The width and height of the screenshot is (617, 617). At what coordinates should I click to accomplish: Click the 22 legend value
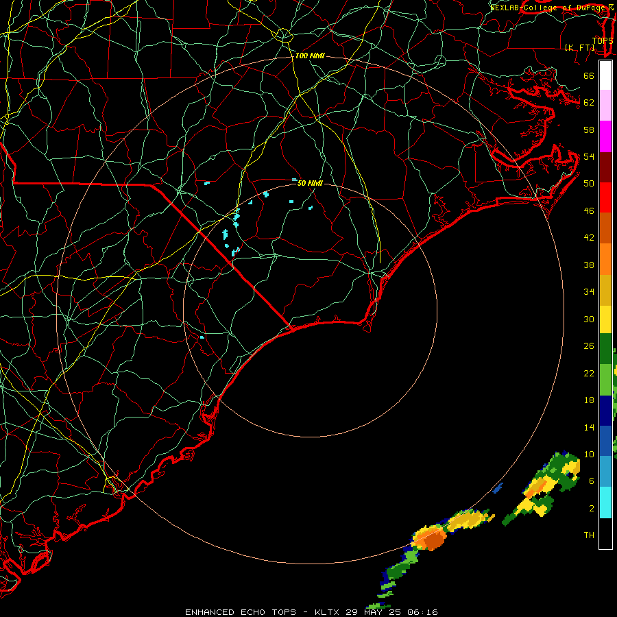point(589,373)
